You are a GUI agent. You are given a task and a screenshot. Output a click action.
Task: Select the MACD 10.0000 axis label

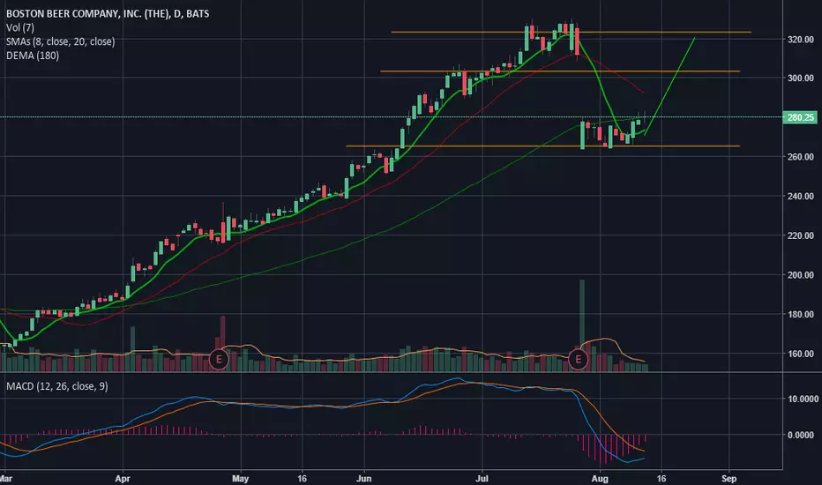(x=803, y=399)
